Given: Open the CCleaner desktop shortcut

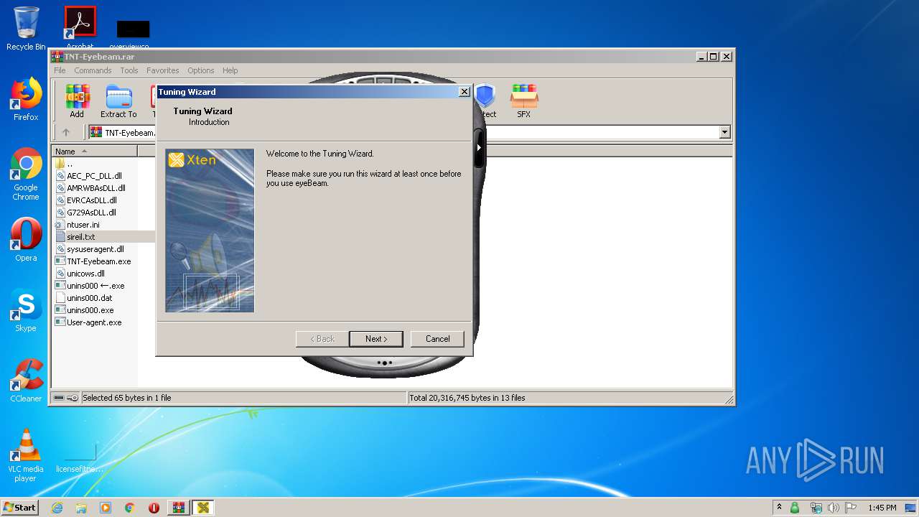Looking at the screenshot, I should point(26,381).
